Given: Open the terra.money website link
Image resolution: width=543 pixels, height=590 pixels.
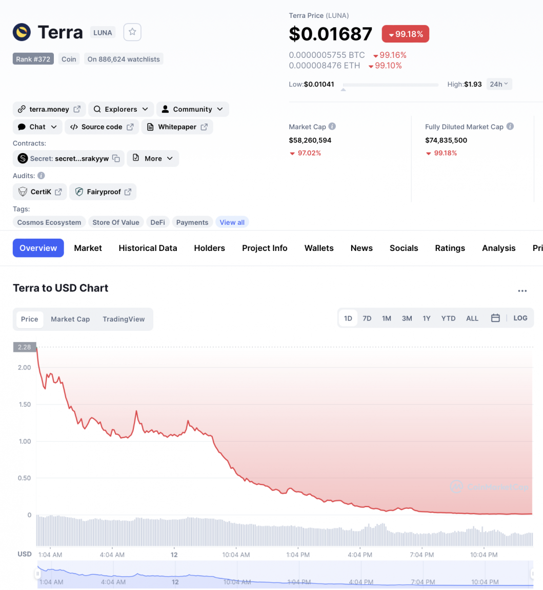Looking at the screenshot, I should 49,109.
